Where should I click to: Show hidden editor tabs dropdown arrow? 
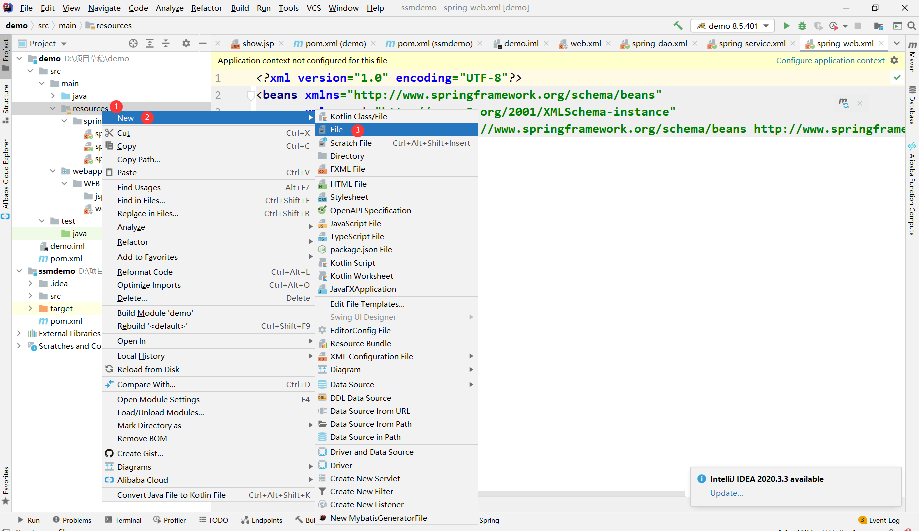[897, 43]
